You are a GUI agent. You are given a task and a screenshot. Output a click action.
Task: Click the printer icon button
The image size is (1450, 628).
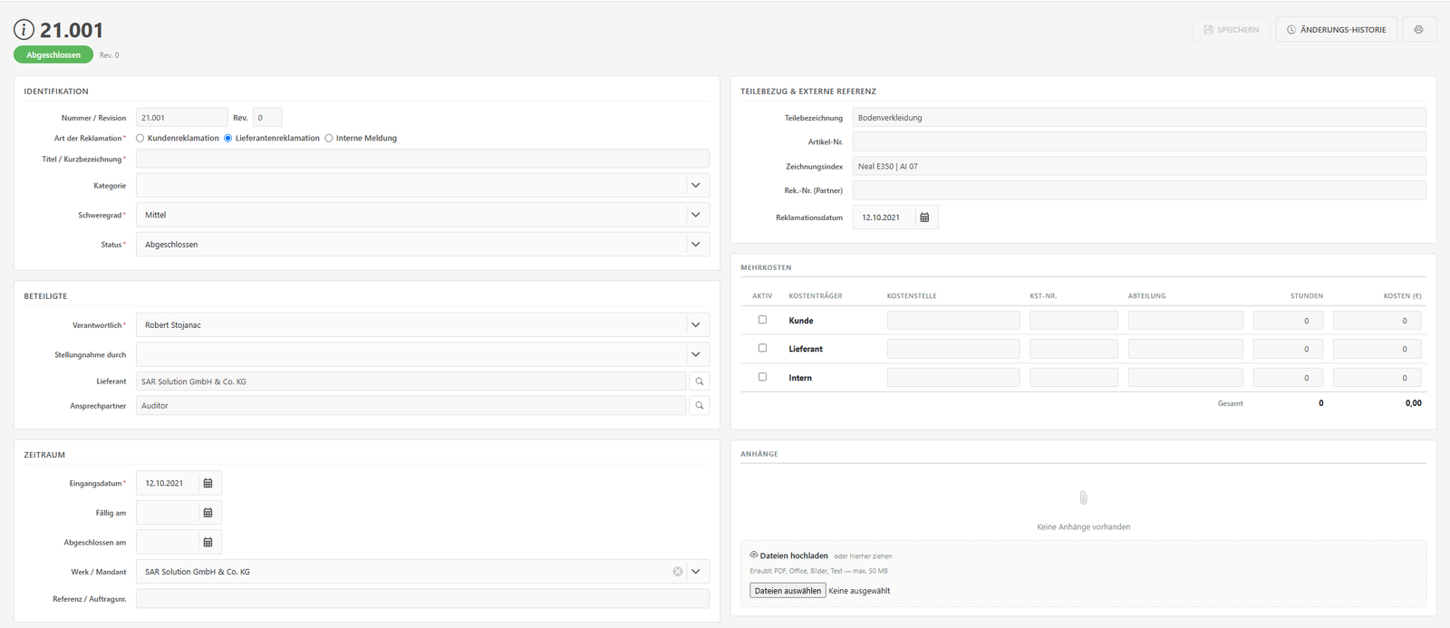click(1418, 30)
